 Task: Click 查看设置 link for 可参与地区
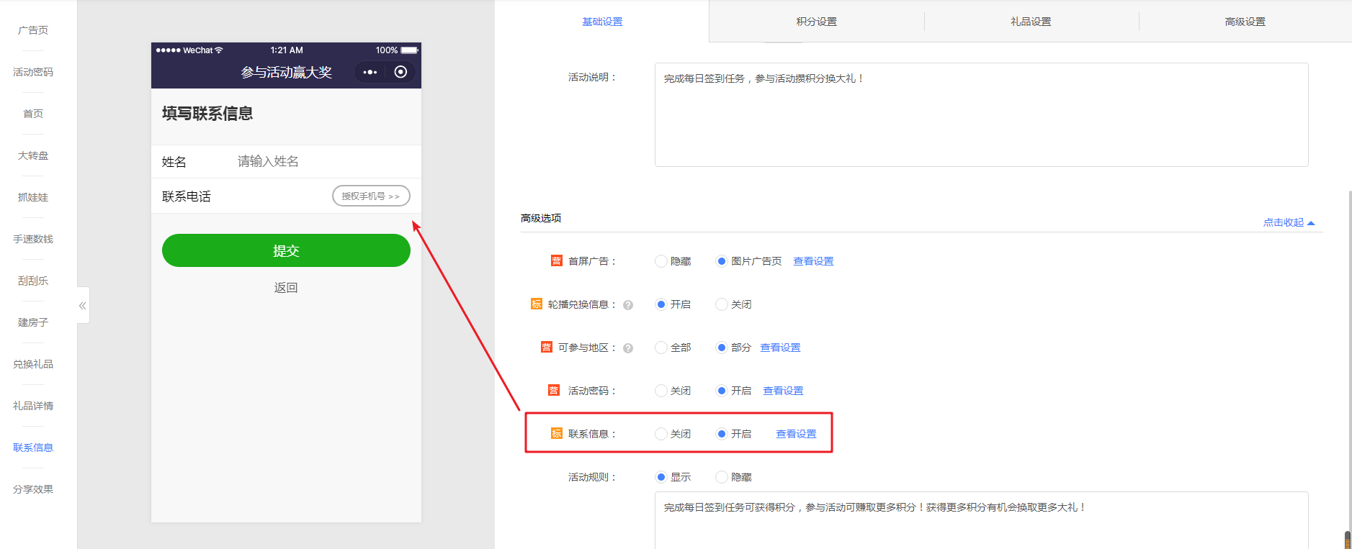click(780, 348)
